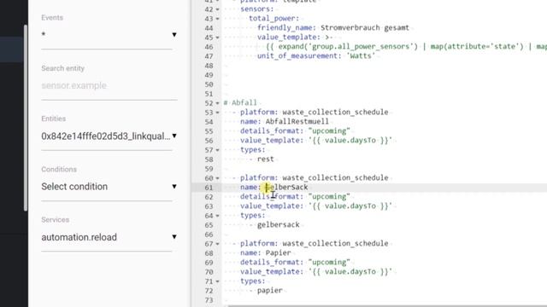547x307 pixels.
Task: Collapse the Abfall section fold at line 52
Action: click(x=218, y=103)
